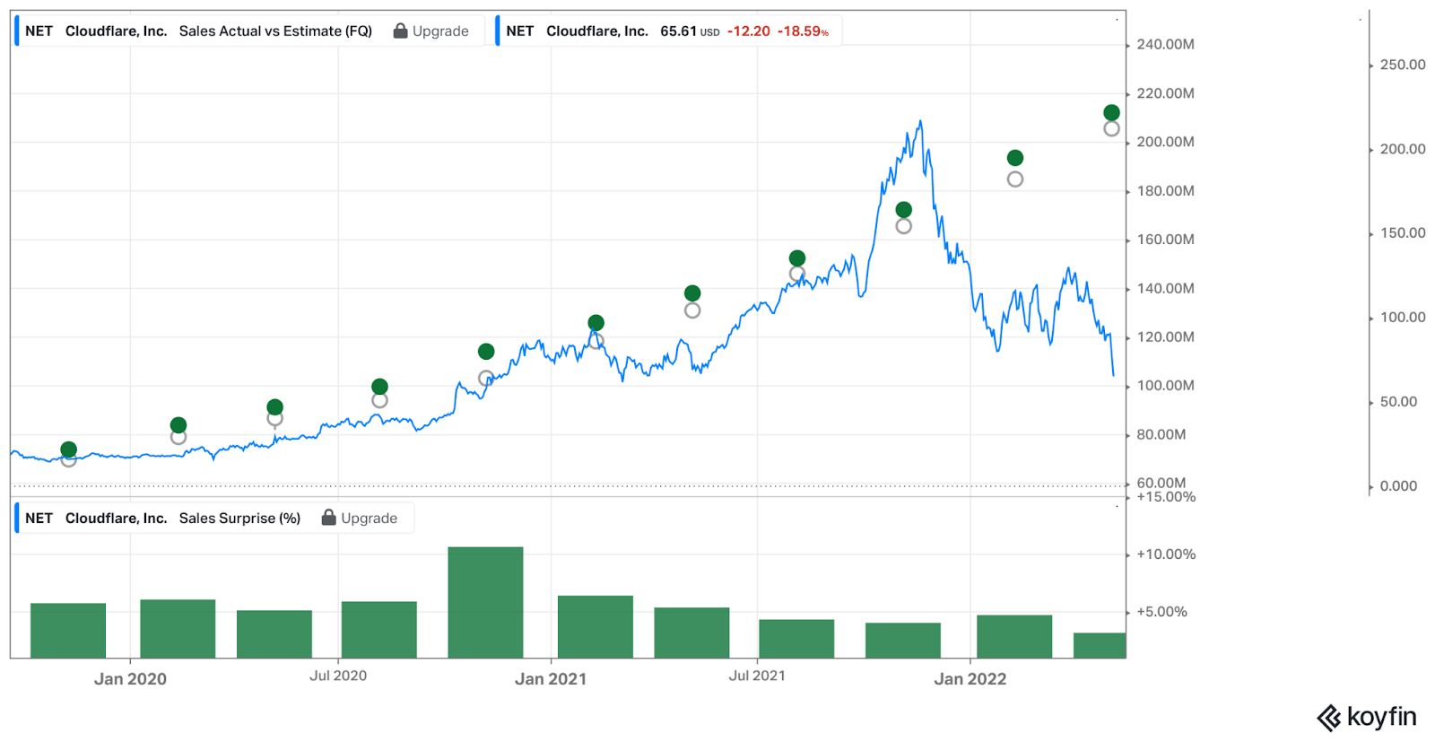Click the -12.20 price change value

point(749,31)
